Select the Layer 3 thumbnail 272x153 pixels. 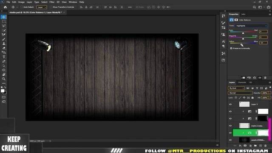tap(244, 104)
